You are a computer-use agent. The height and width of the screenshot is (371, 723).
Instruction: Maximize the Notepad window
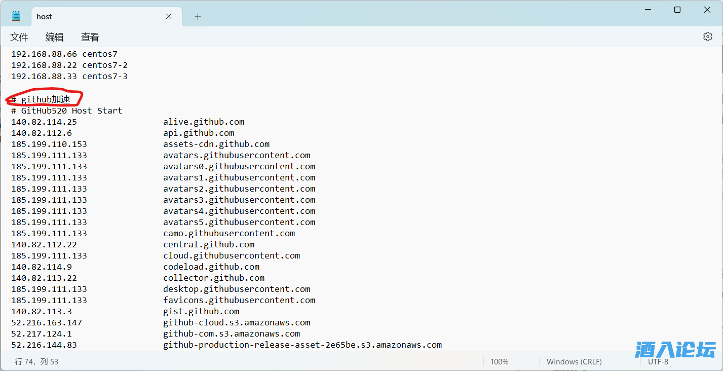tap(677, 10)
